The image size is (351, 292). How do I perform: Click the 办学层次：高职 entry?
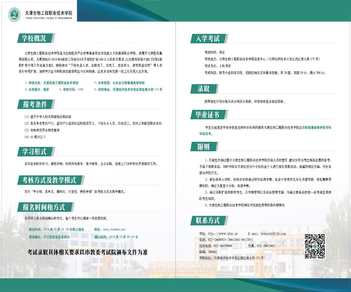tap(37, 90)
